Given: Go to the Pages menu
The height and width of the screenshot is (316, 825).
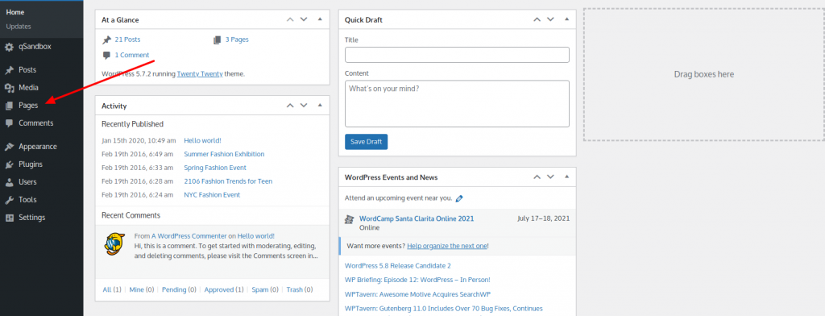Looking at the screenshot, I should tap(28, 106).
